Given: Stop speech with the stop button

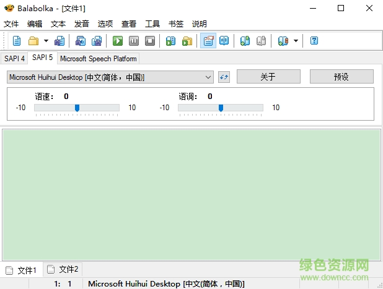Looking at the screenshot, I should [150, 41].
